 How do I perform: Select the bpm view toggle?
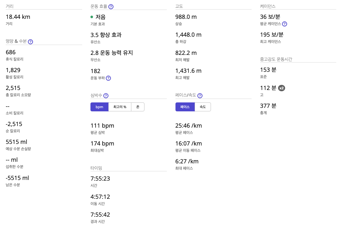(99, 107)
